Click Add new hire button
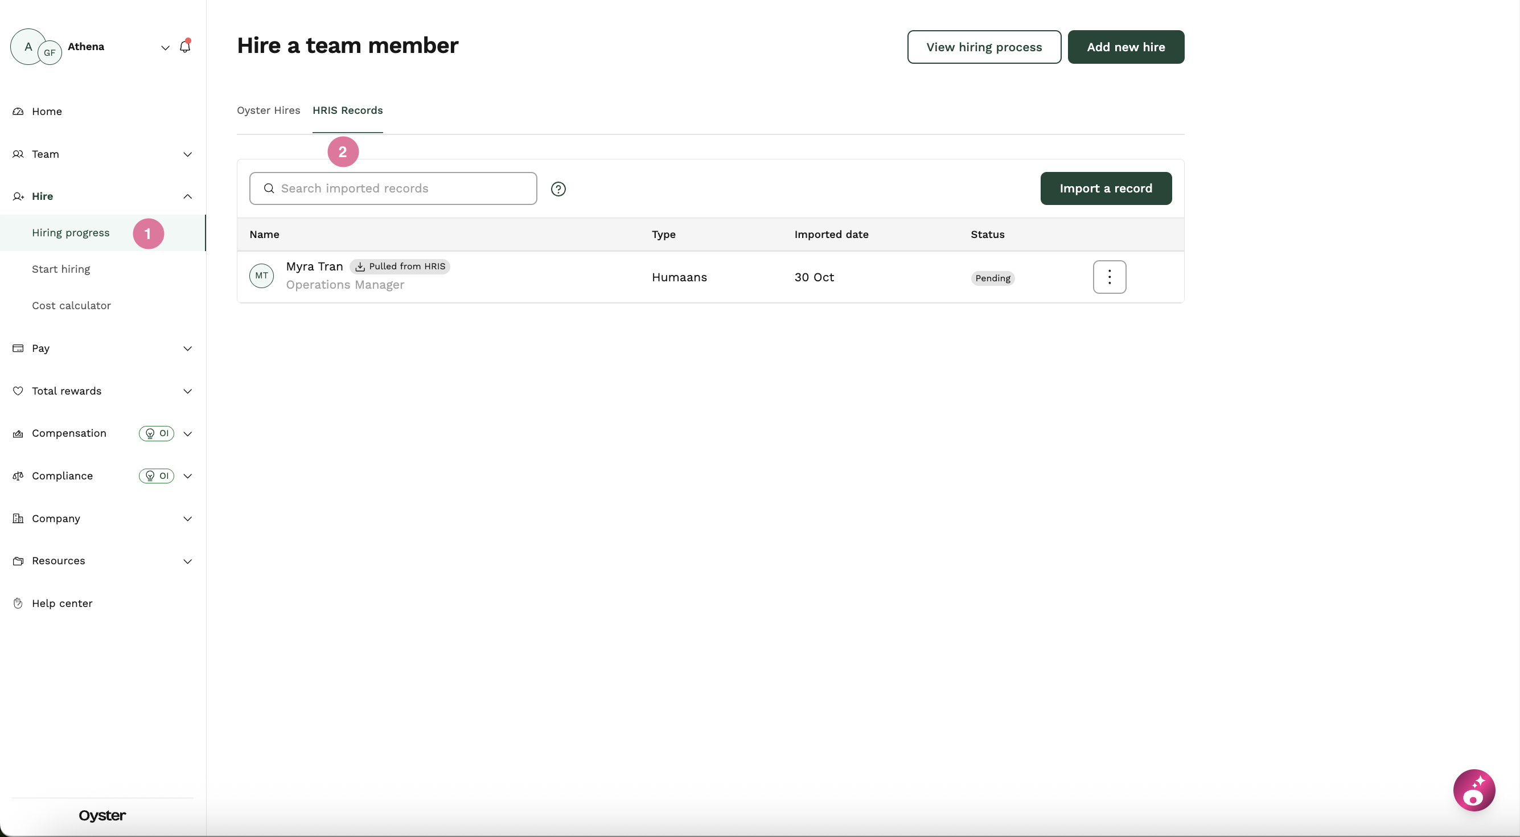Image resolution: width=1520 pixels, height=837 pixels. point(1126,47)
